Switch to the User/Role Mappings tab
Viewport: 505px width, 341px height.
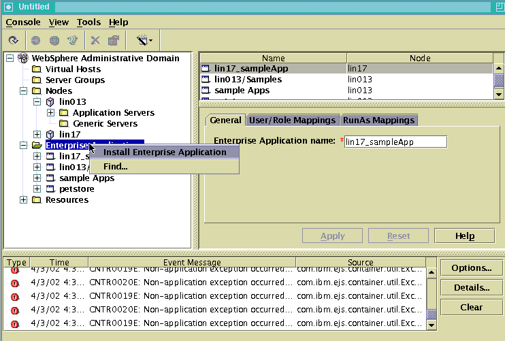click(x=292, y=120)
